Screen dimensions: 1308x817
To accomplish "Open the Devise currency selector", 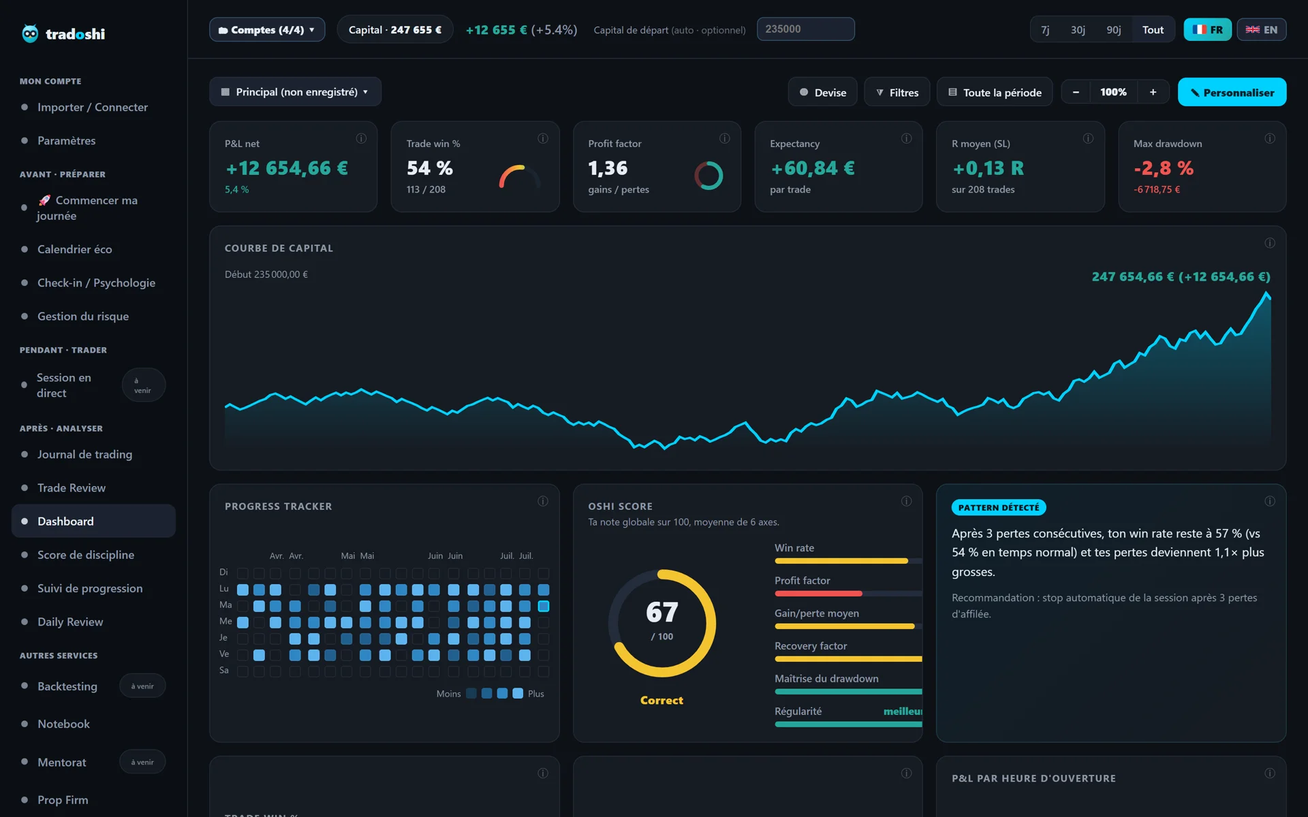I will pos(822,92).
